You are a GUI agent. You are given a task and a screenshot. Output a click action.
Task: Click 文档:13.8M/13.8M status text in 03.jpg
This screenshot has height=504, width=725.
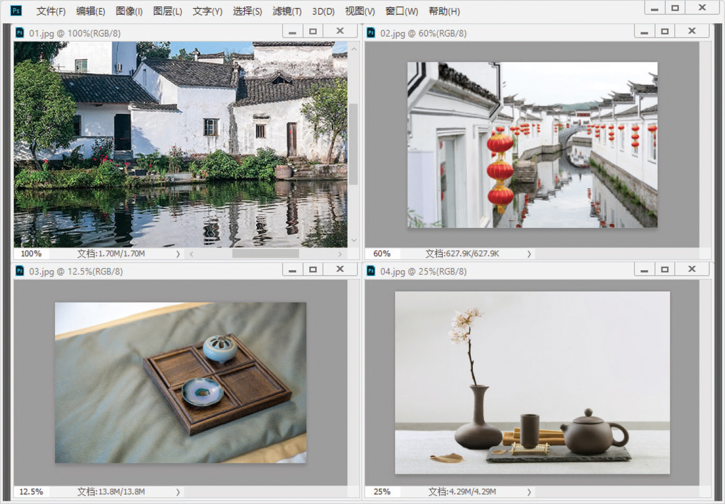(x=111, y=491)
